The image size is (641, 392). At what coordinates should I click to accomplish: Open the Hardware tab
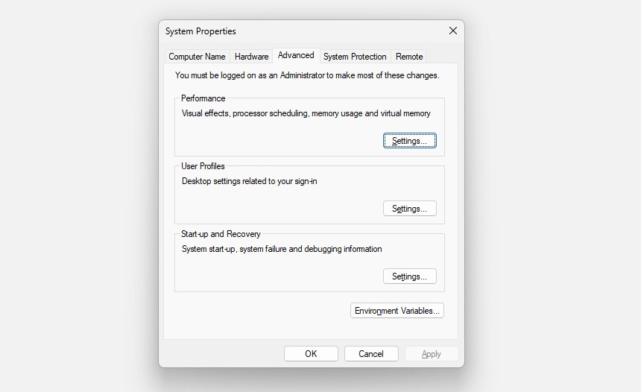click(x=251, y=57)
